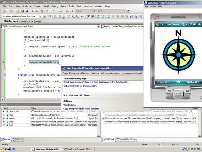Click the Toggle Bookmark icon

[108, 16]
